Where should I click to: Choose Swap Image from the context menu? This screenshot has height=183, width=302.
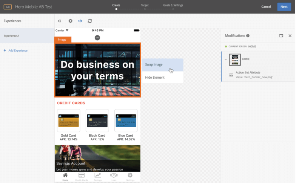tap(163, 65)
